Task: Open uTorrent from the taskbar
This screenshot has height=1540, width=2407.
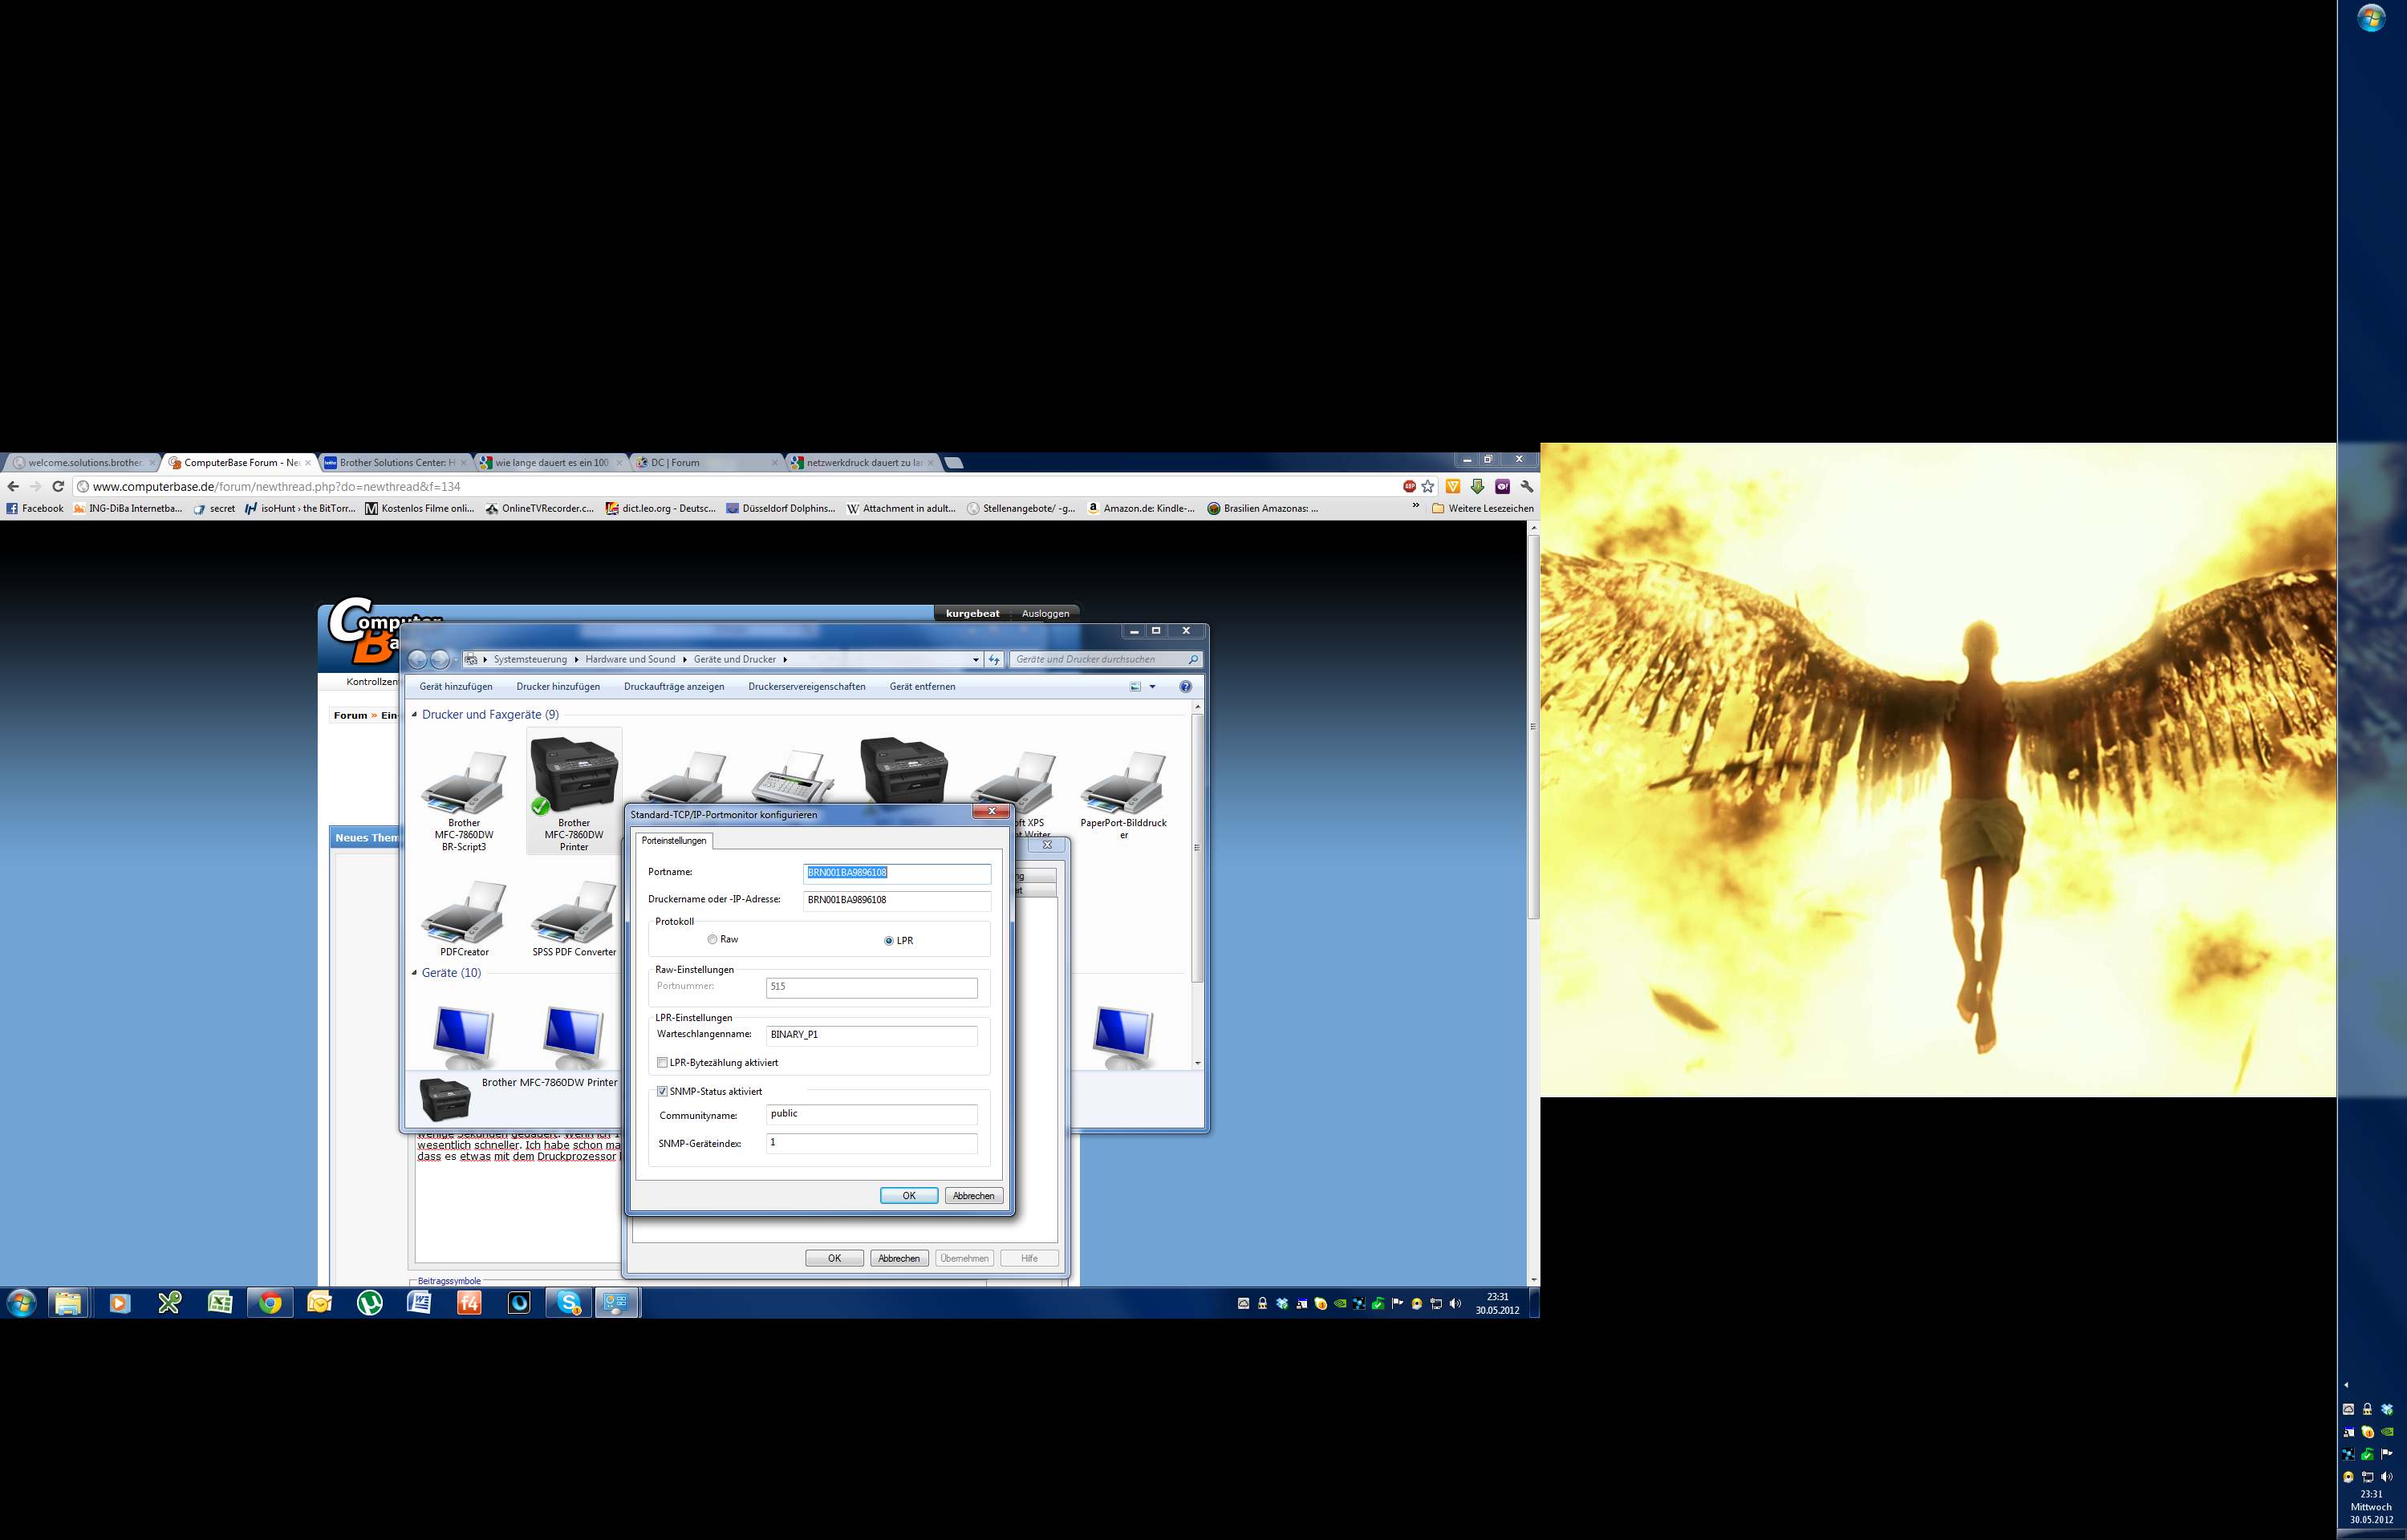Action: tap(369, 1303)
